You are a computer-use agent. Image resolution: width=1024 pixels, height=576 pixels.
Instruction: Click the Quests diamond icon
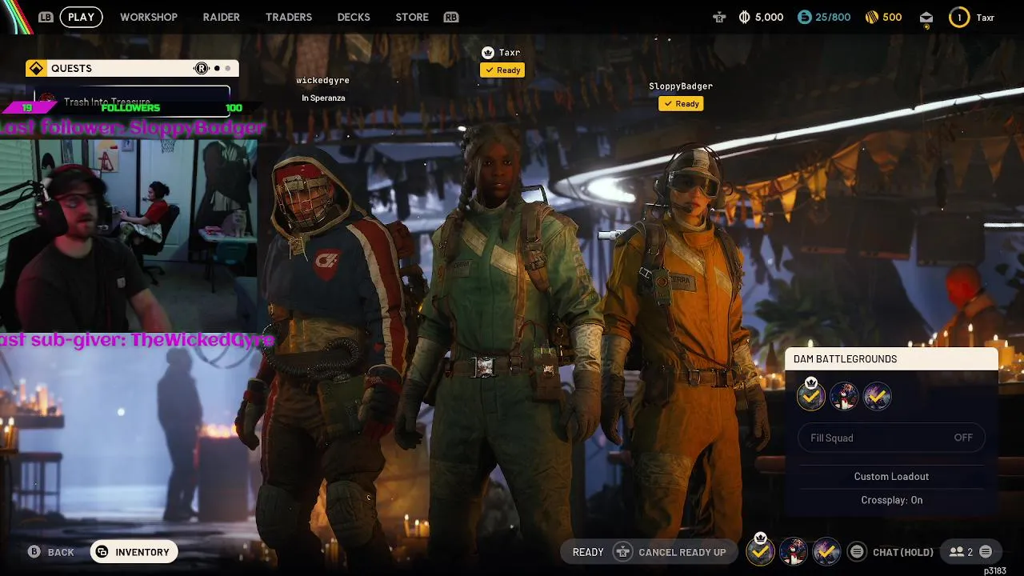(36, 68)
